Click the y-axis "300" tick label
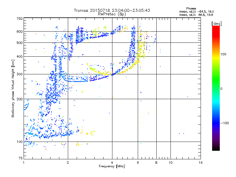 (19, 74)
